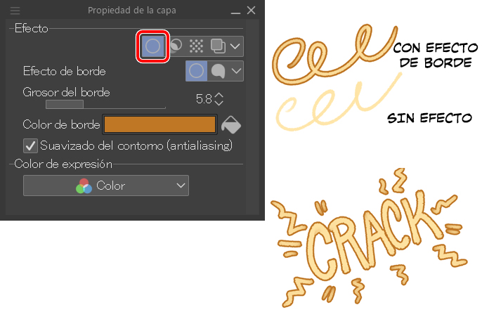Increase Grosor del borde with up arrow

pos(219,96)
